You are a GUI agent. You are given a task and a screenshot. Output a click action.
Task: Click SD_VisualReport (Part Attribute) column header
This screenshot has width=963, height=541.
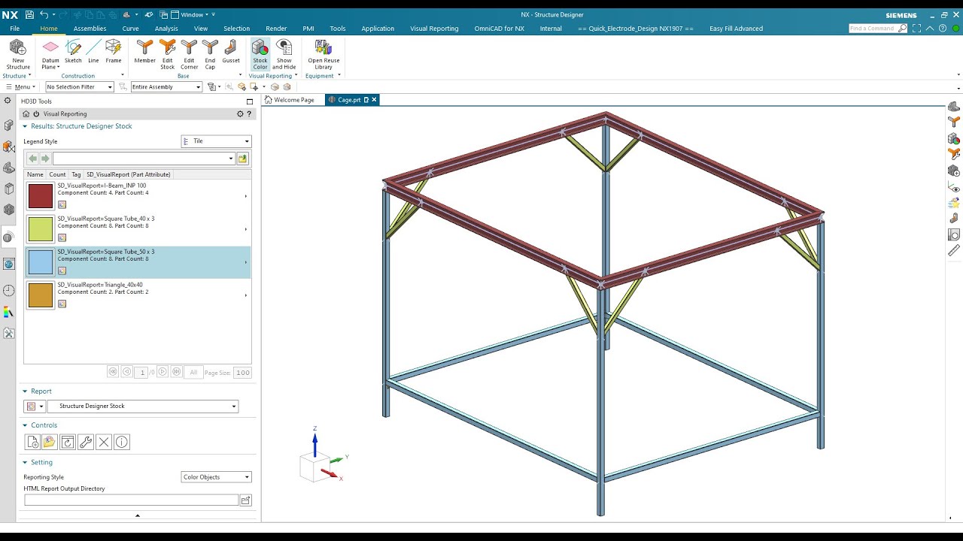coord(128,174)
